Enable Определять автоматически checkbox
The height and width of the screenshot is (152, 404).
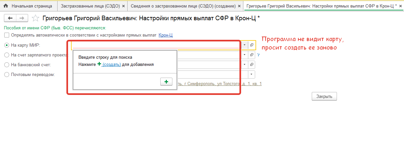coord(7,35)
